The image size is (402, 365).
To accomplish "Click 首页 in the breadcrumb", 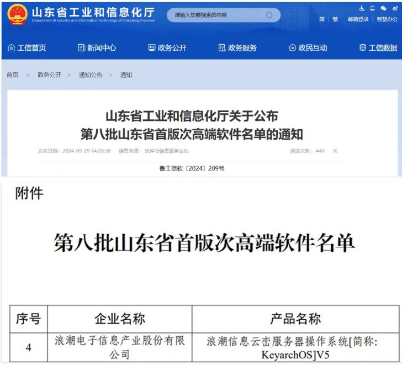I will pos(12,75).
